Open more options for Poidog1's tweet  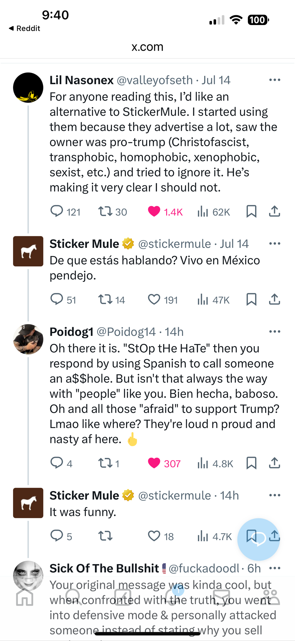(274, 331)
